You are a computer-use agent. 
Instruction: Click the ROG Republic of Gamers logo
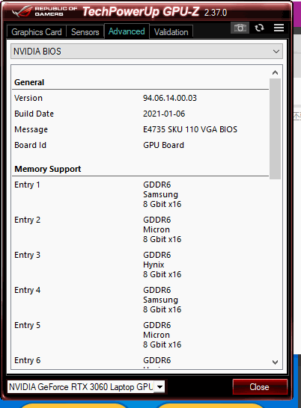coord(44,11)
